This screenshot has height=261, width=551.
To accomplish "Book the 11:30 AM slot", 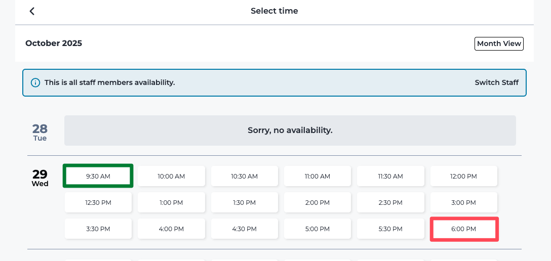I will [x=390, y=176].
